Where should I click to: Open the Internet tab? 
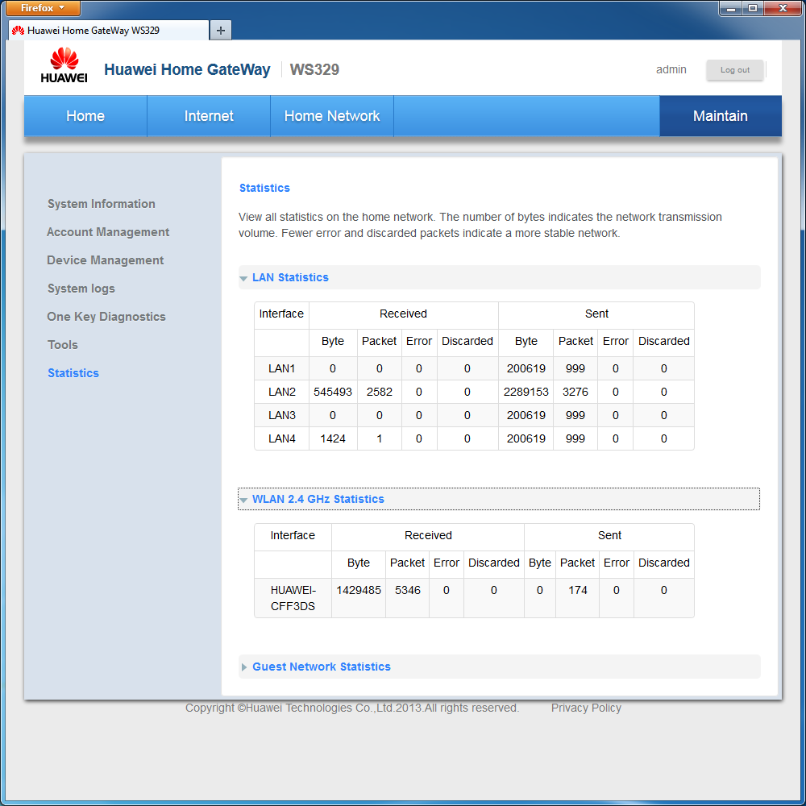click(x=209, y=116)
